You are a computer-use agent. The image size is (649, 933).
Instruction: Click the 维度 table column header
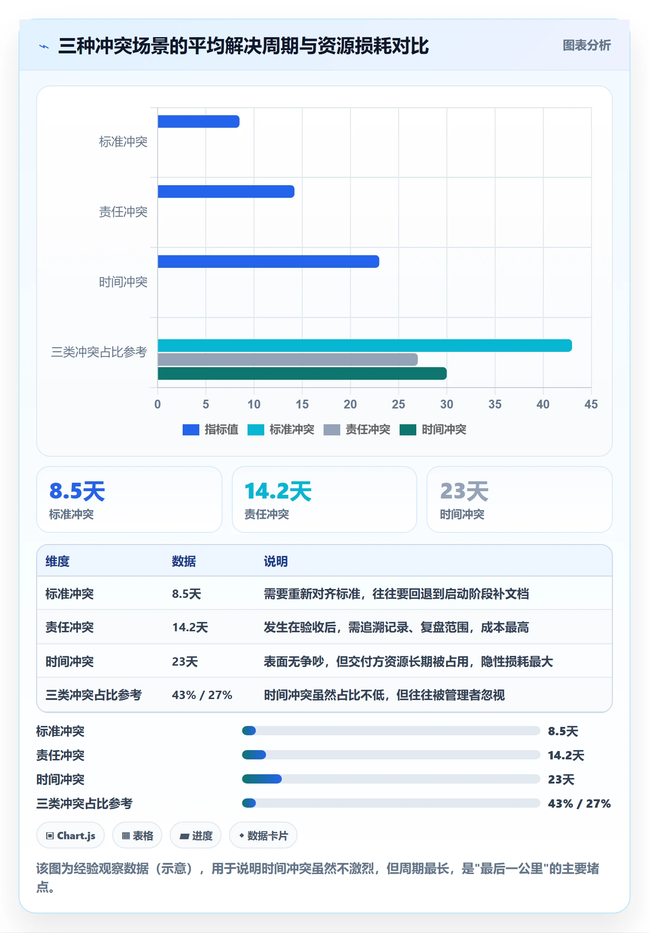pos(57,561)
